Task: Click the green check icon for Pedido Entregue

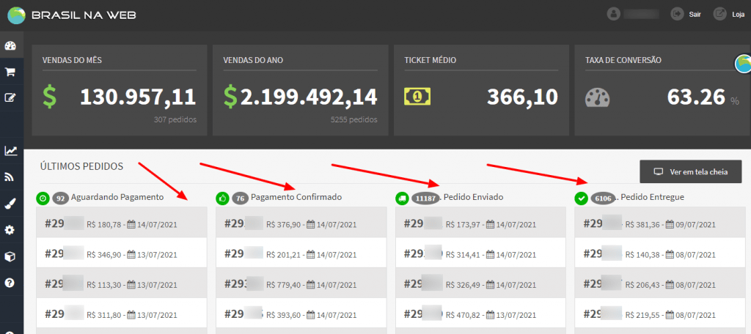Action: [582, 198]
